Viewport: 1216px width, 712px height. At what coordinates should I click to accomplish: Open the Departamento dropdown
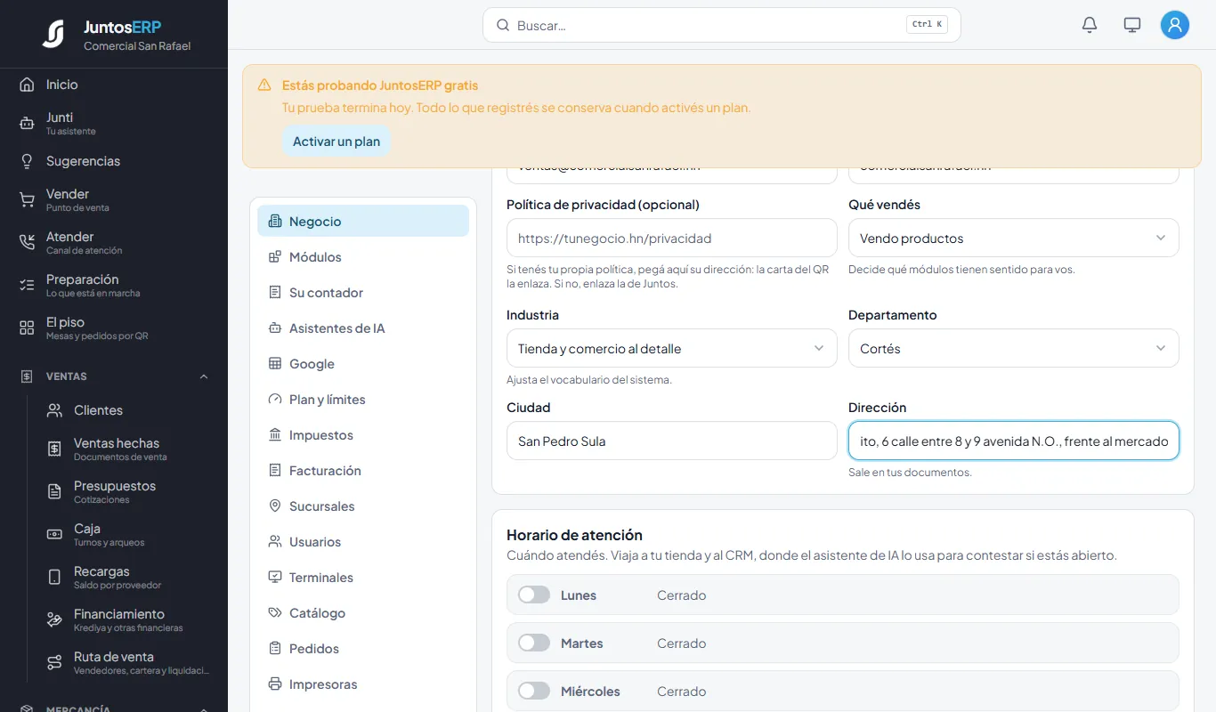[1014, 348]
